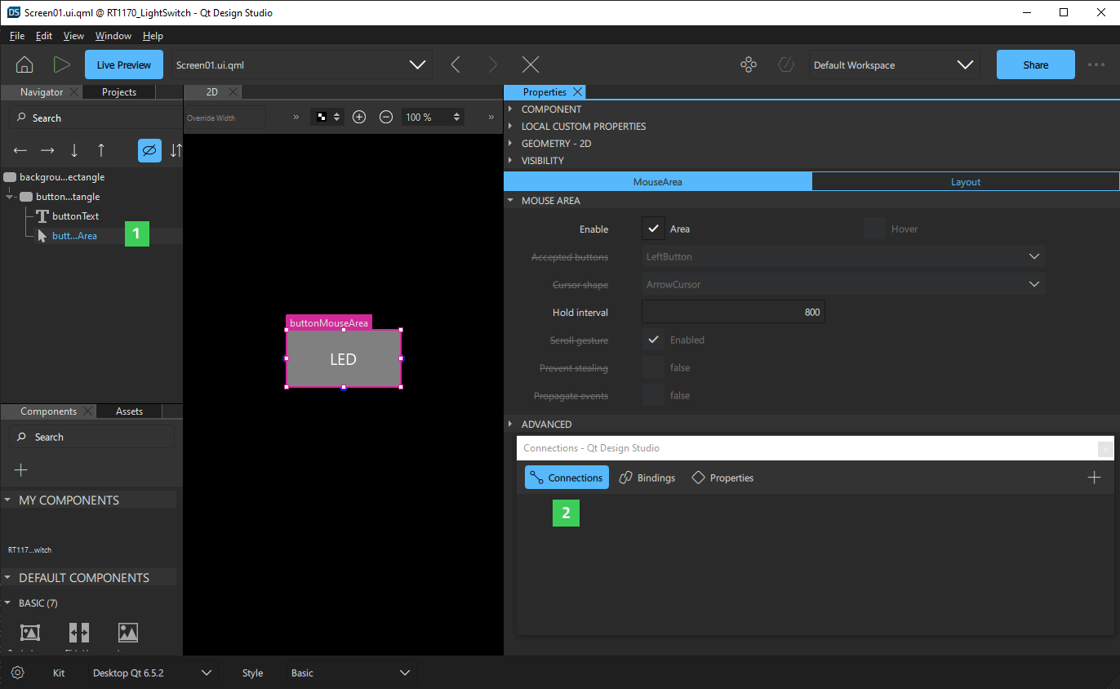Open the Accepted buttons dropdown

point(842,256)
